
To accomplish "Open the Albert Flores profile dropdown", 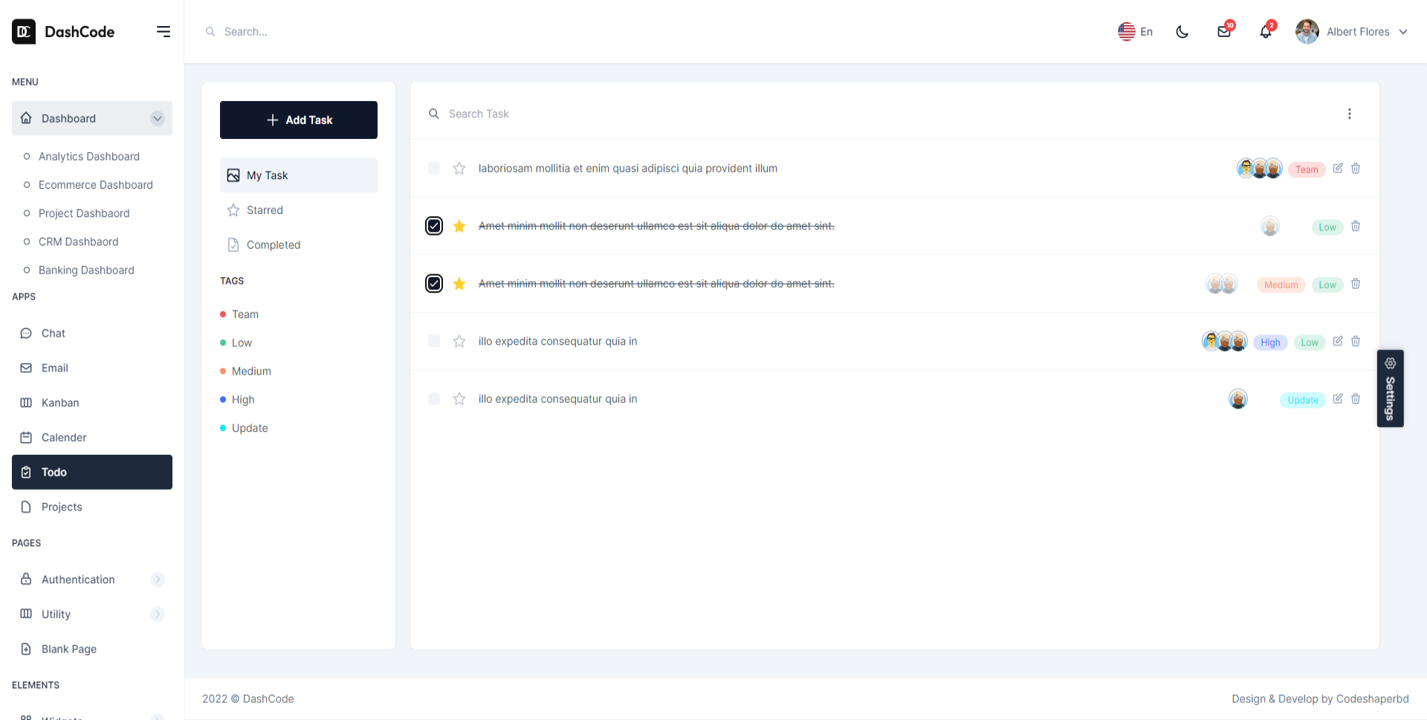I will (x=1352, y=32).
